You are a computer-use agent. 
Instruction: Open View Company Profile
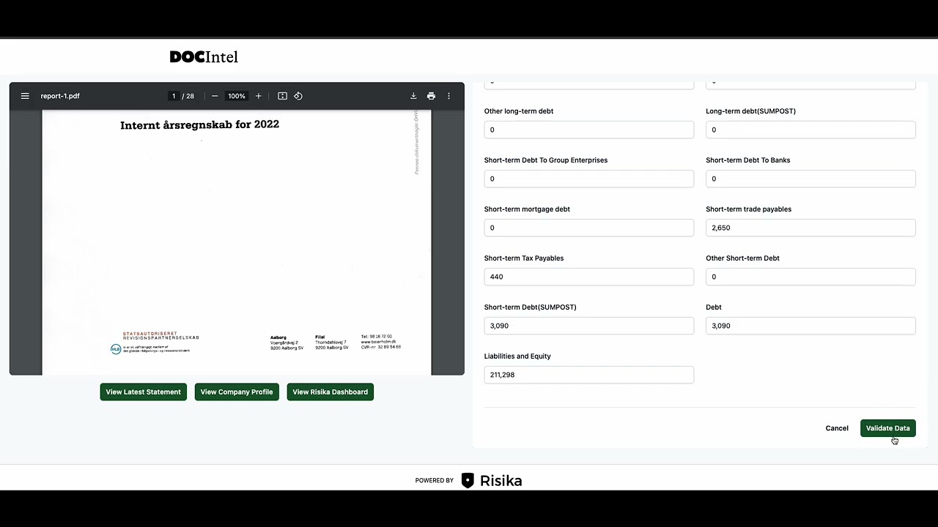[x=237, y=392]
